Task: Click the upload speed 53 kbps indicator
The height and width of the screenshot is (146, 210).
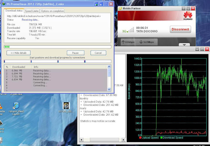Action: pyautogui.click(x=128, y=42)
